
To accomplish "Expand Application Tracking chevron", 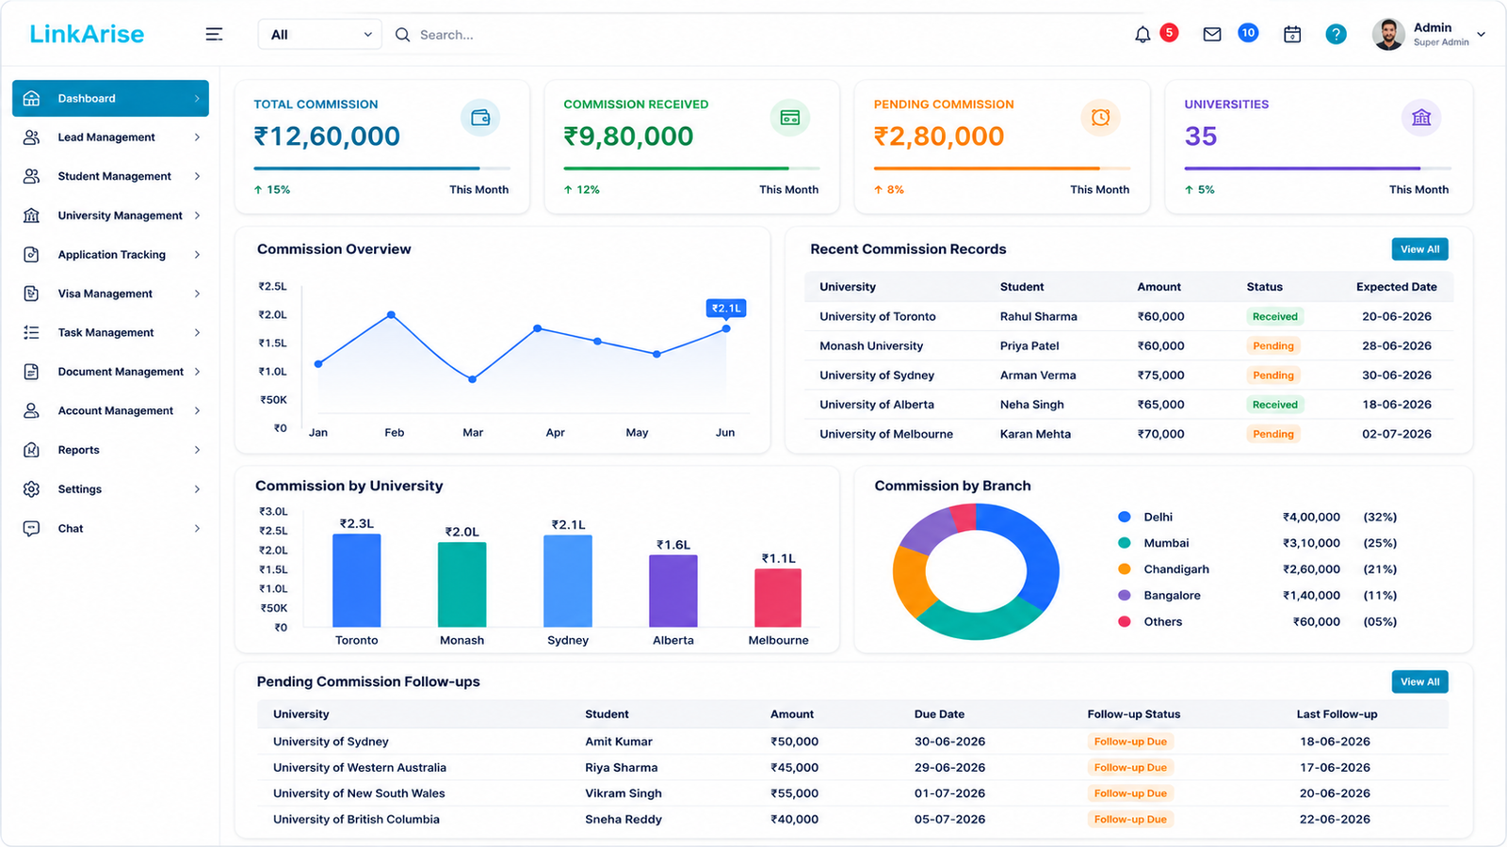I will click(197, 255).
